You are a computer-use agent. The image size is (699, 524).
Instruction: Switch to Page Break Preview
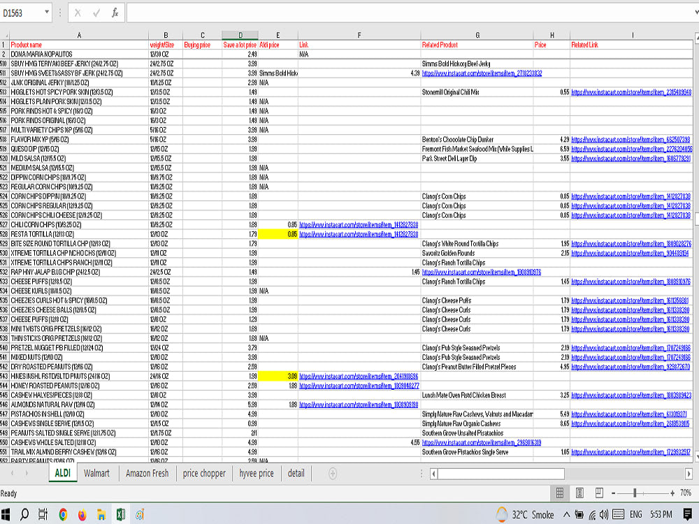click(599, 493)
